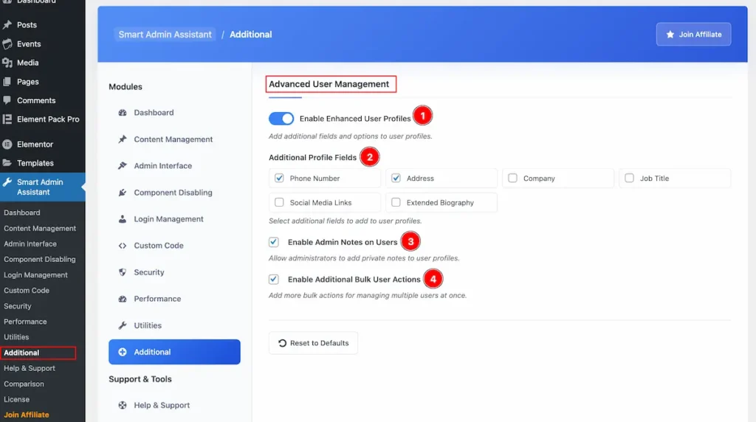Select Security in Modules list
The width and height of the screenshot is (756, 422).
pyautogui.click(x=174, y=272)
